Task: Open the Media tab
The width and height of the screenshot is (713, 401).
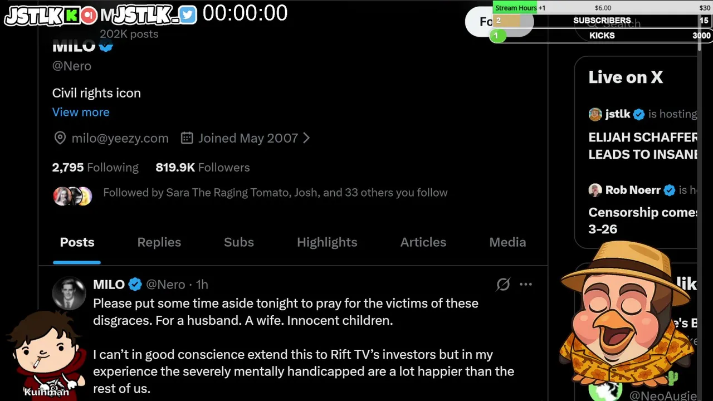Action: point(507,242)
